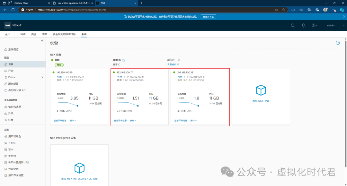Image resolution: width=347 pixels, height=186 pixels.
Task: Expand the admin user menu
Action: pyautogui.click(x=335, y=25)
